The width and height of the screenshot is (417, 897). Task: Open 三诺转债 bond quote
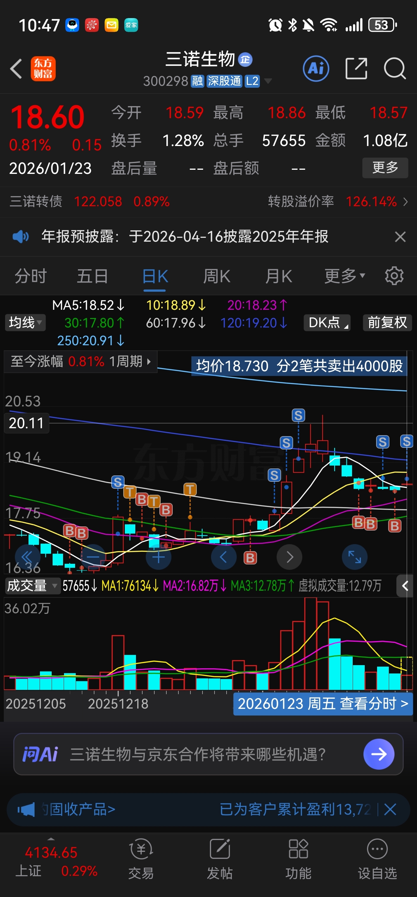[x=90, y=202]
